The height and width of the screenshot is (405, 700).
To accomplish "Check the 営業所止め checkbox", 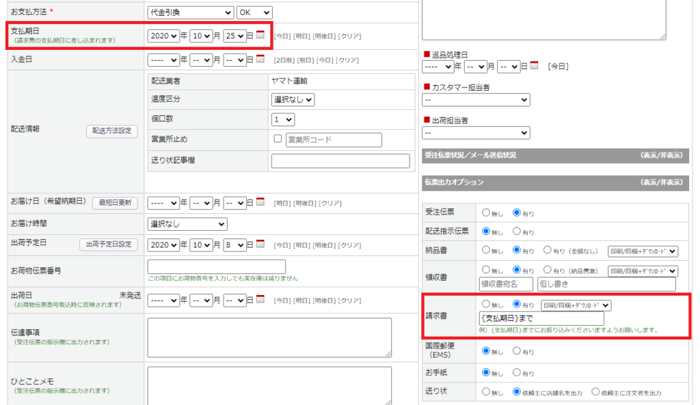I will click(278, 139).
